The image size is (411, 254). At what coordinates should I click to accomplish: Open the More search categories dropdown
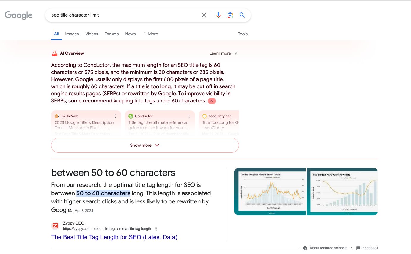coord(150,34)
